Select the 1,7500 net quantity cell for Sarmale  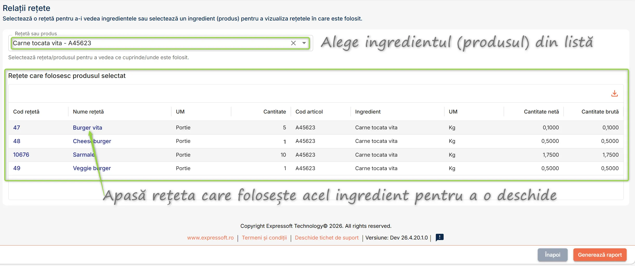[x=550, y=155]
